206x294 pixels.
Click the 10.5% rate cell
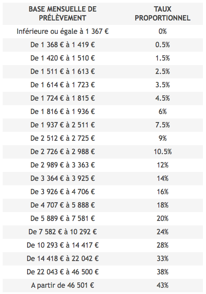coord(162,151)
